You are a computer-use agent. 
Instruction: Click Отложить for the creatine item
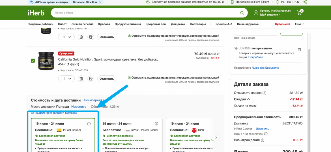point(107,79)
